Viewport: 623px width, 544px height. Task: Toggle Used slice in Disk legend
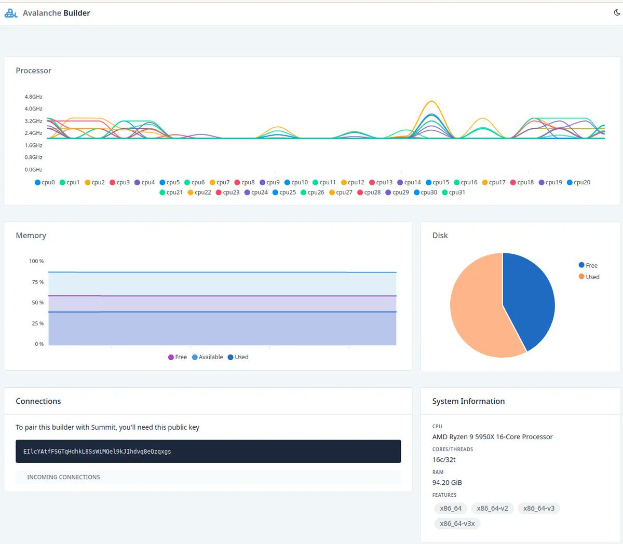coord(589,277)
